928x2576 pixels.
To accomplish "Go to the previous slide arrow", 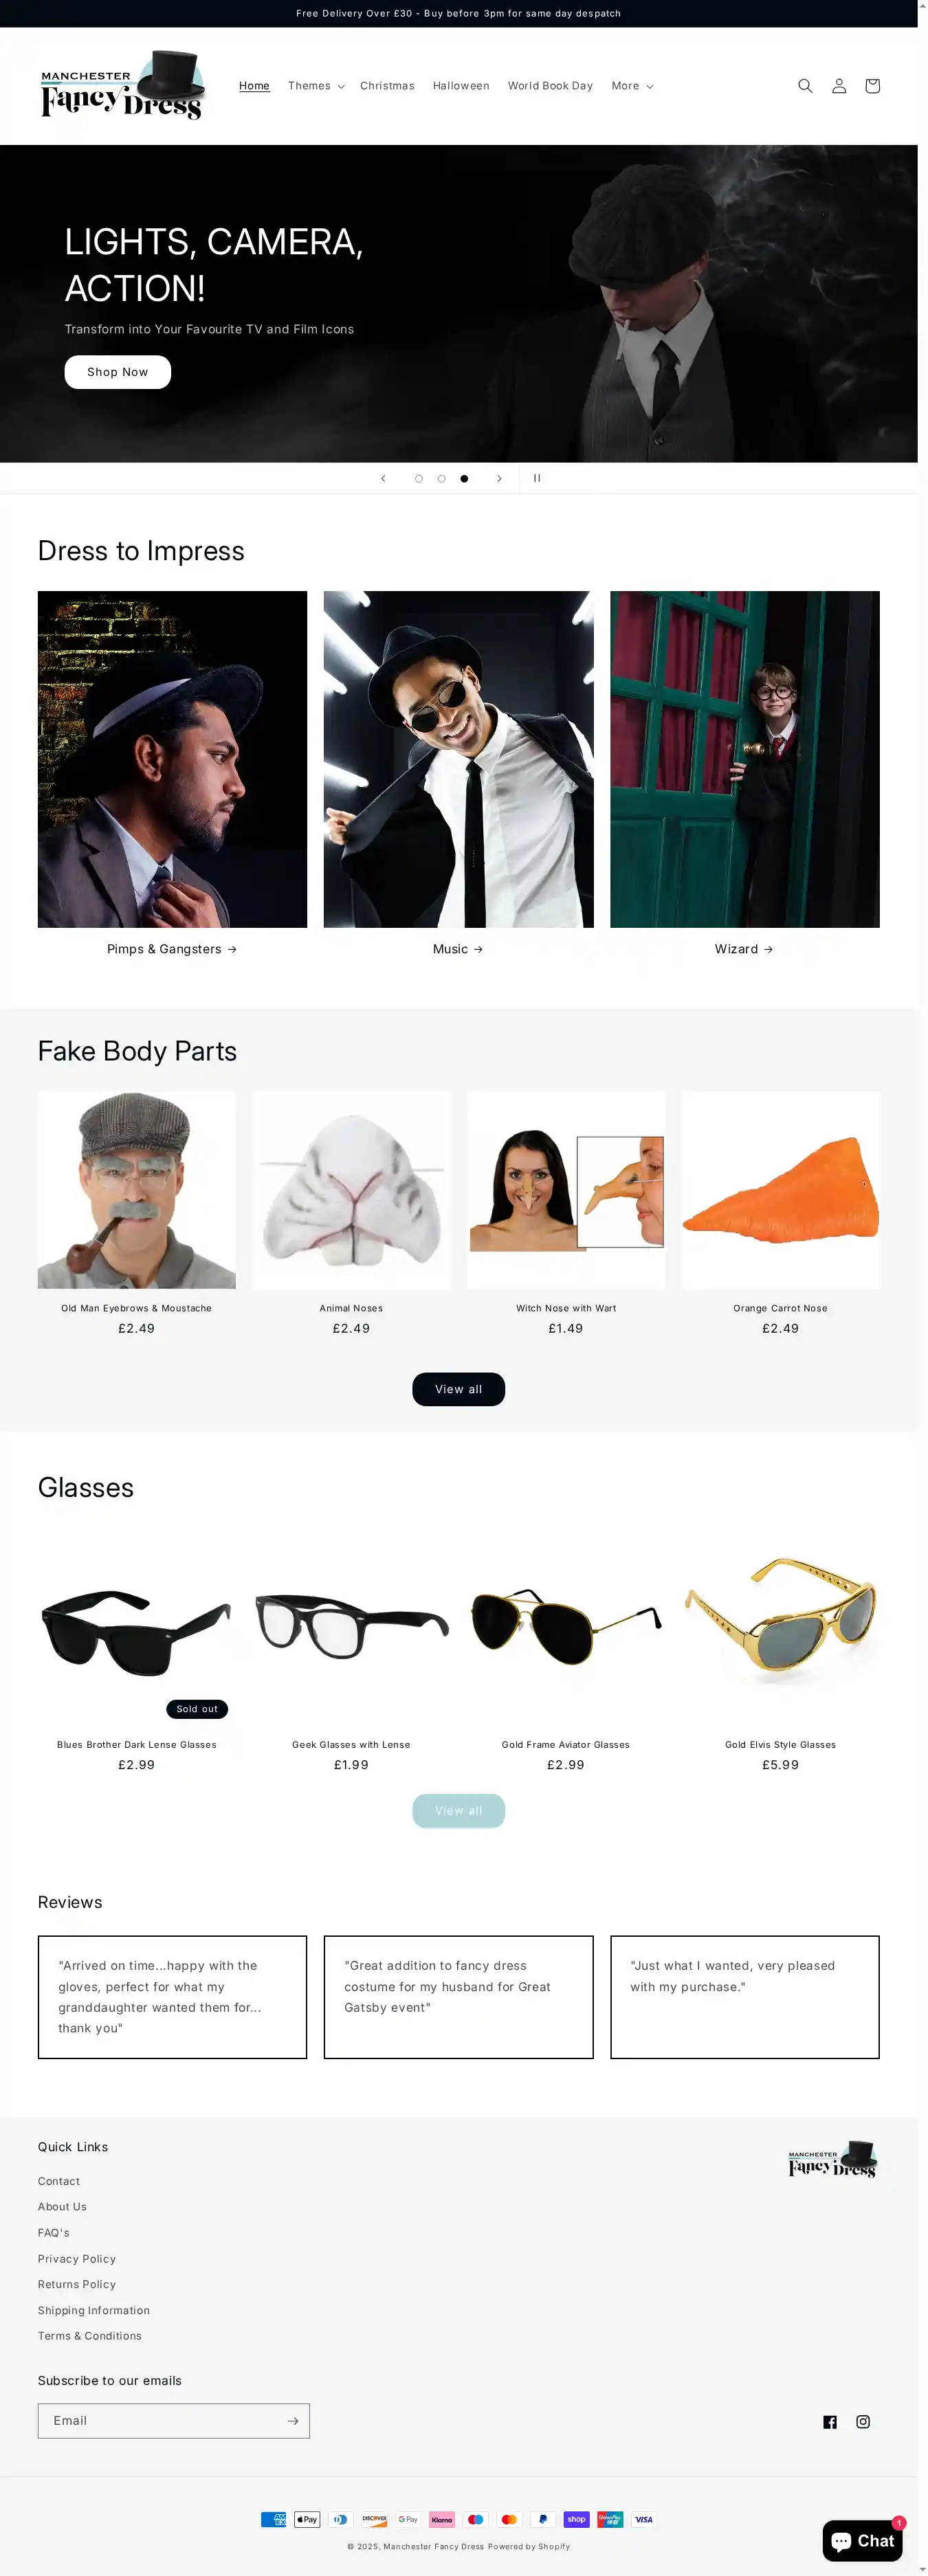I will click(x=383, y=478).
